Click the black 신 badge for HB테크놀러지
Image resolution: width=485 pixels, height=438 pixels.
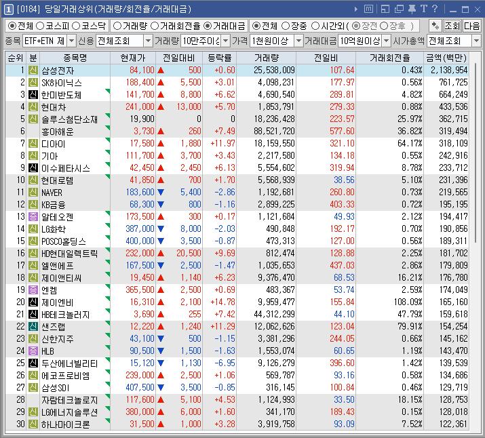coord(33,315)
